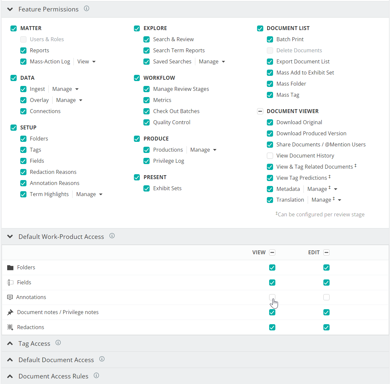Open the Metadata Manage dropdown
Screen dimensions: 390x384
322,189
